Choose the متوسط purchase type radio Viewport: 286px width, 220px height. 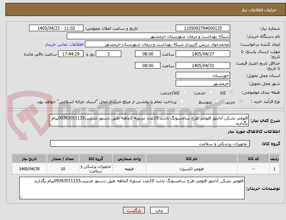point(217,101)
